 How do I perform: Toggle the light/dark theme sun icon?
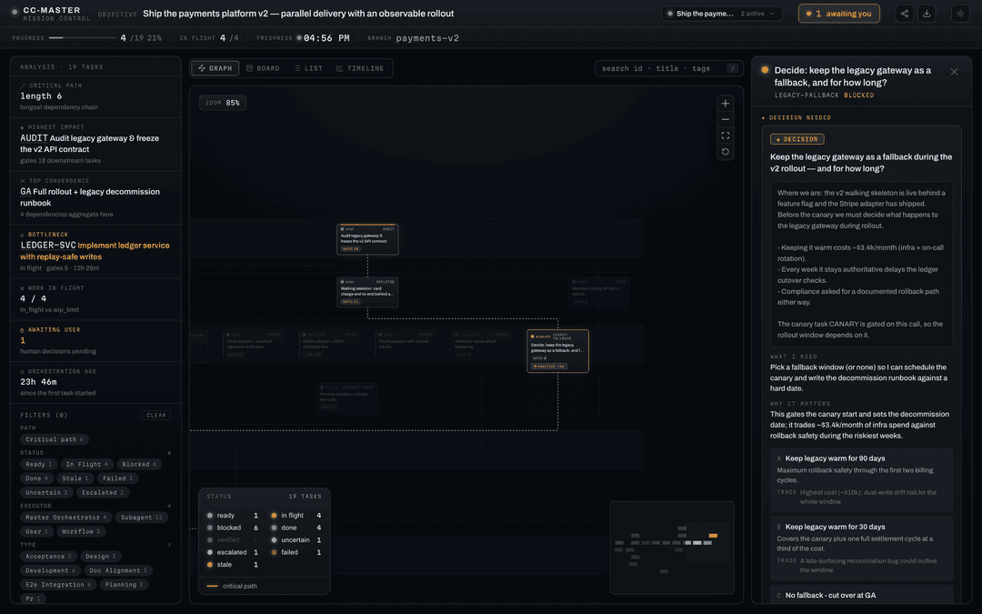click(x=960, y=14)
